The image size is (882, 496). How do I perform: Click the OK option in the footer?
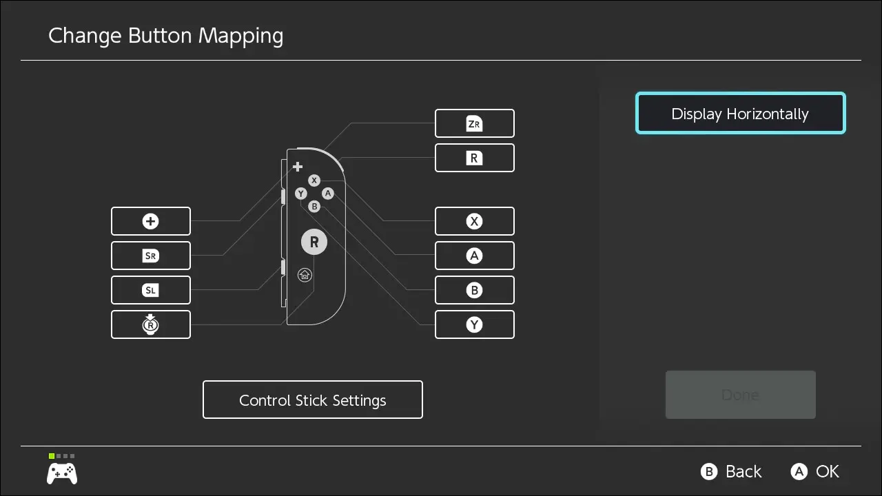coord(815,471)
